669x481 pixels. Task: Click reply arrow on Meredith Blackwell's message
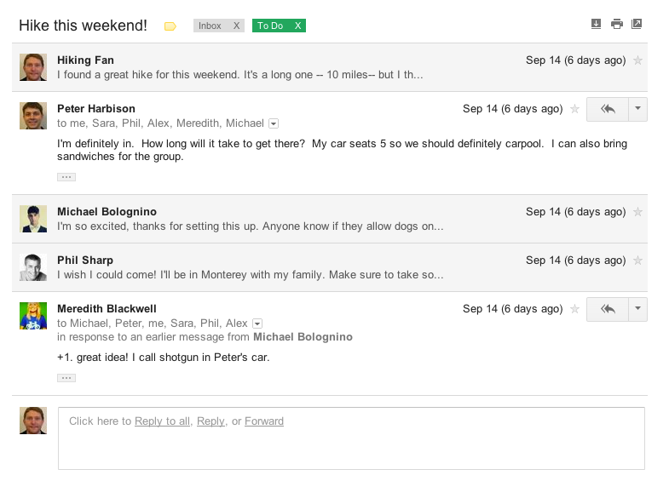[607, 309]
